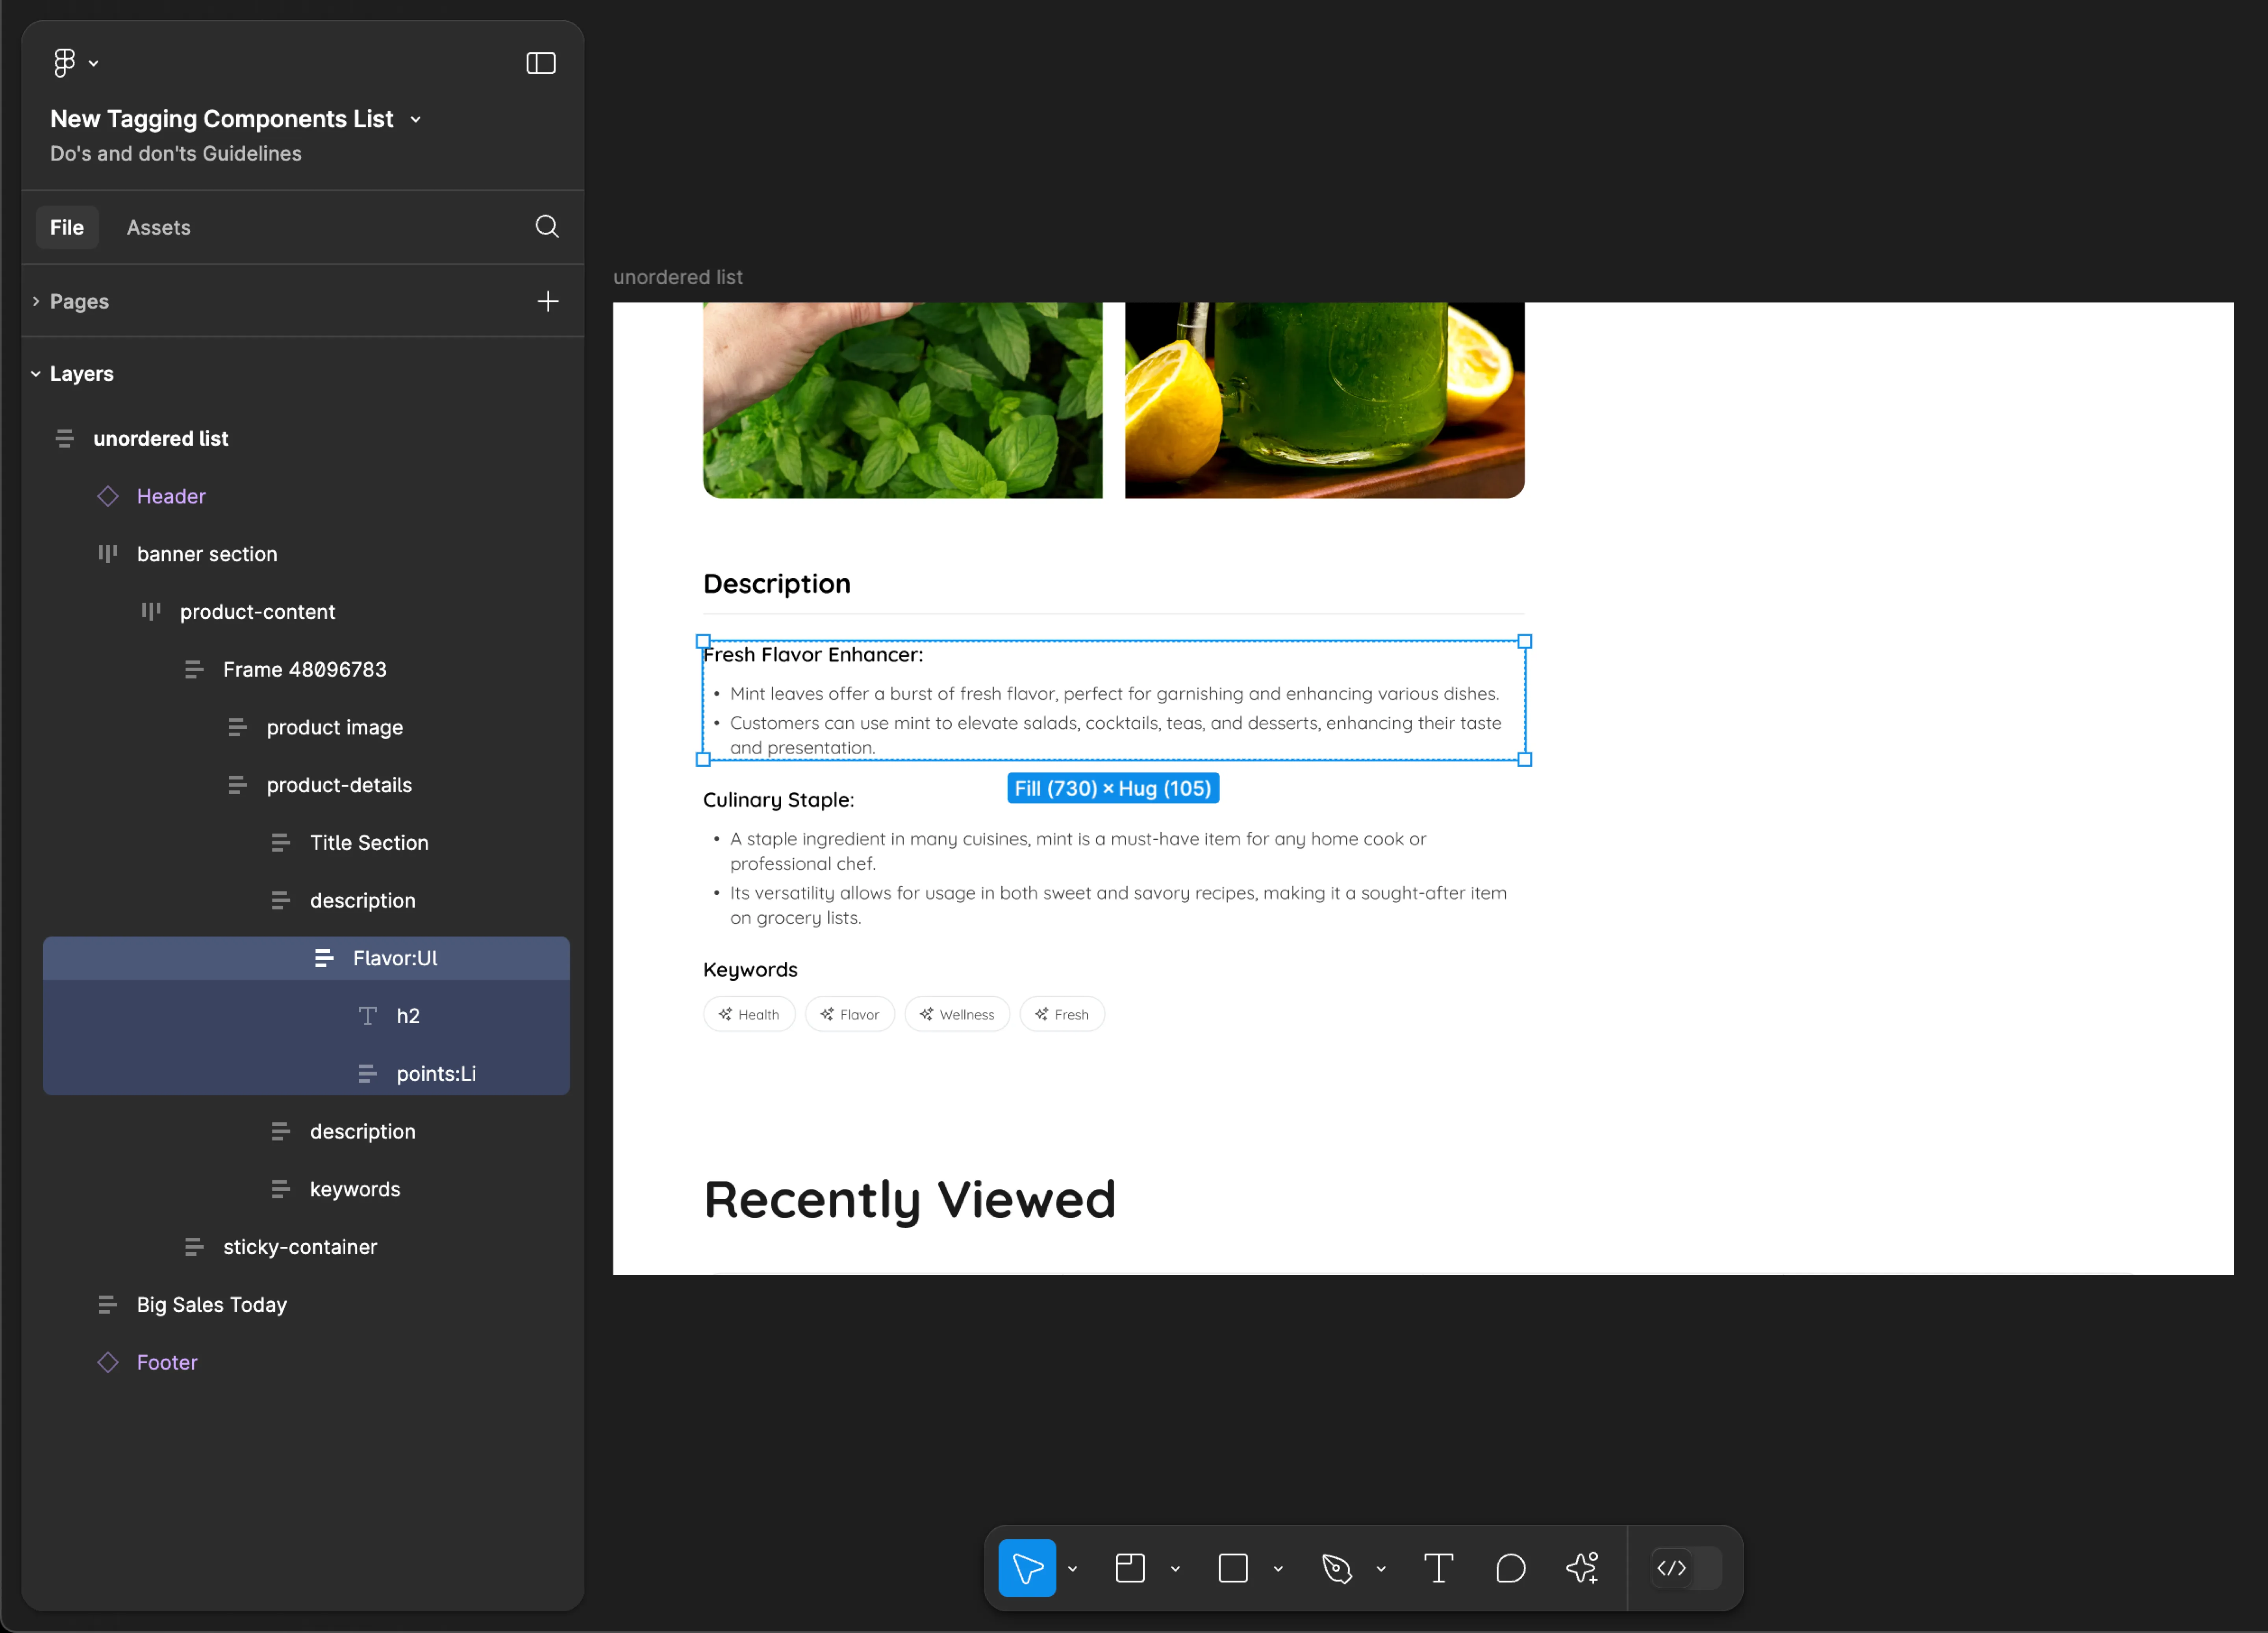Screen dimensions: 2268x1633
Task: Add a new page with plus icon
Action: [x=548, y=301]
